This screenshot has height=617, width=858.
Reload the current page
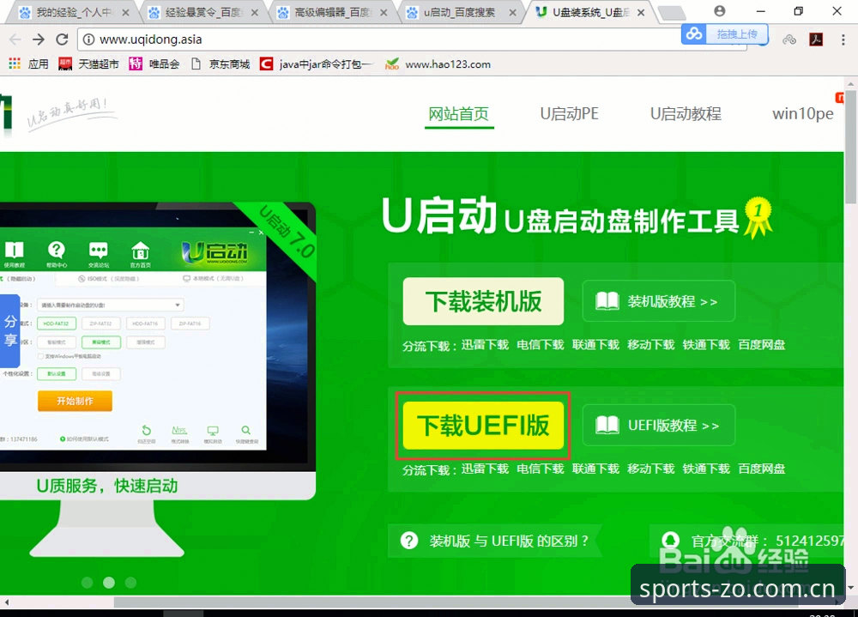[x=62, y=39]
